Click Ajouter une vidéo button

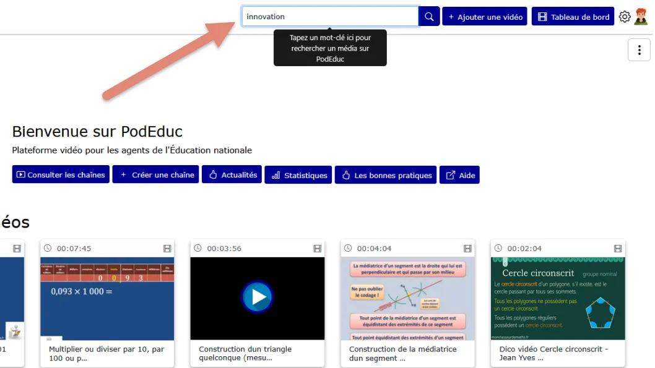point(485,17)
